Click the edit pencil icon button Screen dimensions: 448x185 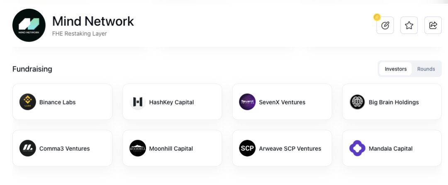coord(385,25)
